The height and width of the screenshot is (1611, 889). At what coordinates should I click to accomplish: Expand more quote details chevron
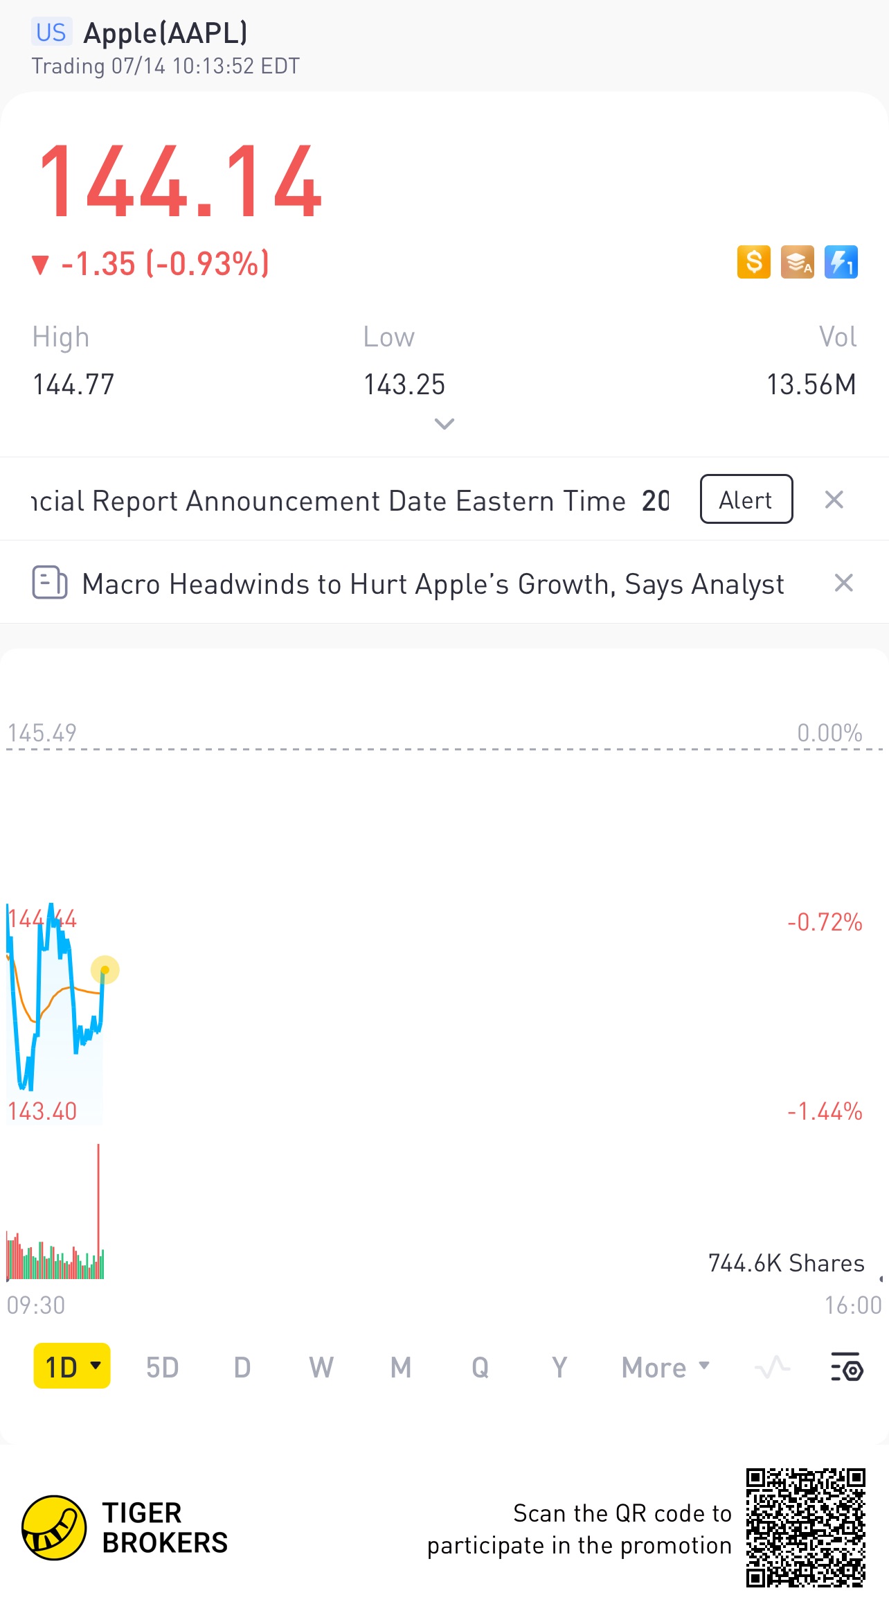click(444, 423)
